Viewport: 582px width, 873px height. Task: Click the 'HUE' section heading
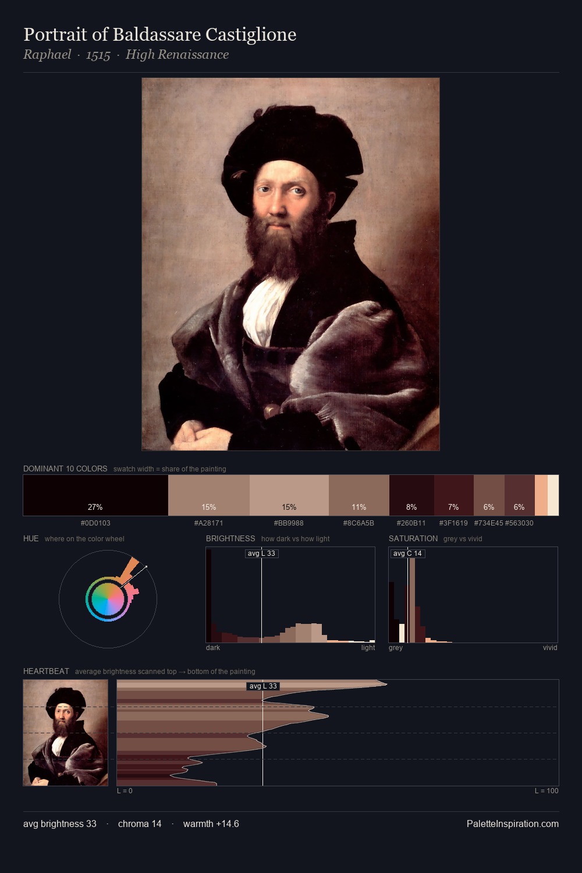[31, 538]
